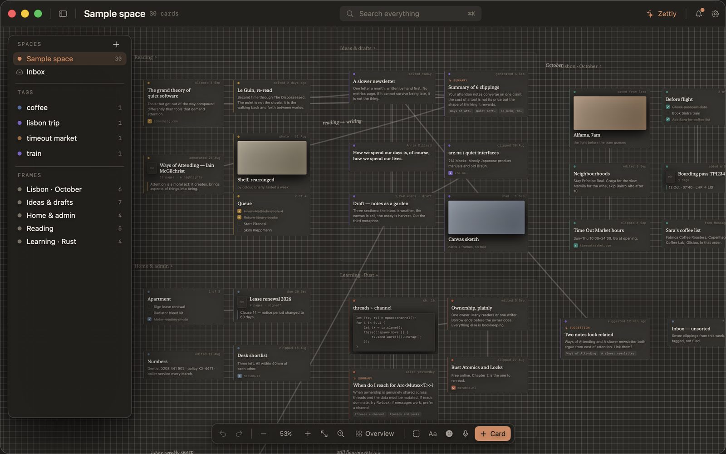Image resolution: width=726 pixels, height=454 pixels.
Task: Check 'Sign lease renewal' in Apartment card
Action: (x=149, y=307)
